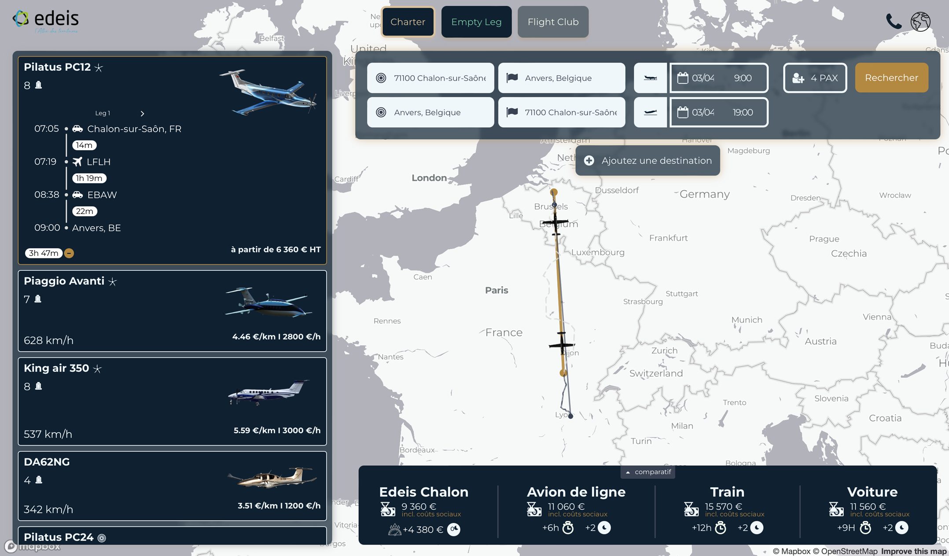Open date picker for 03/04 9:00
949x556 pixels.
click(719, 78)
